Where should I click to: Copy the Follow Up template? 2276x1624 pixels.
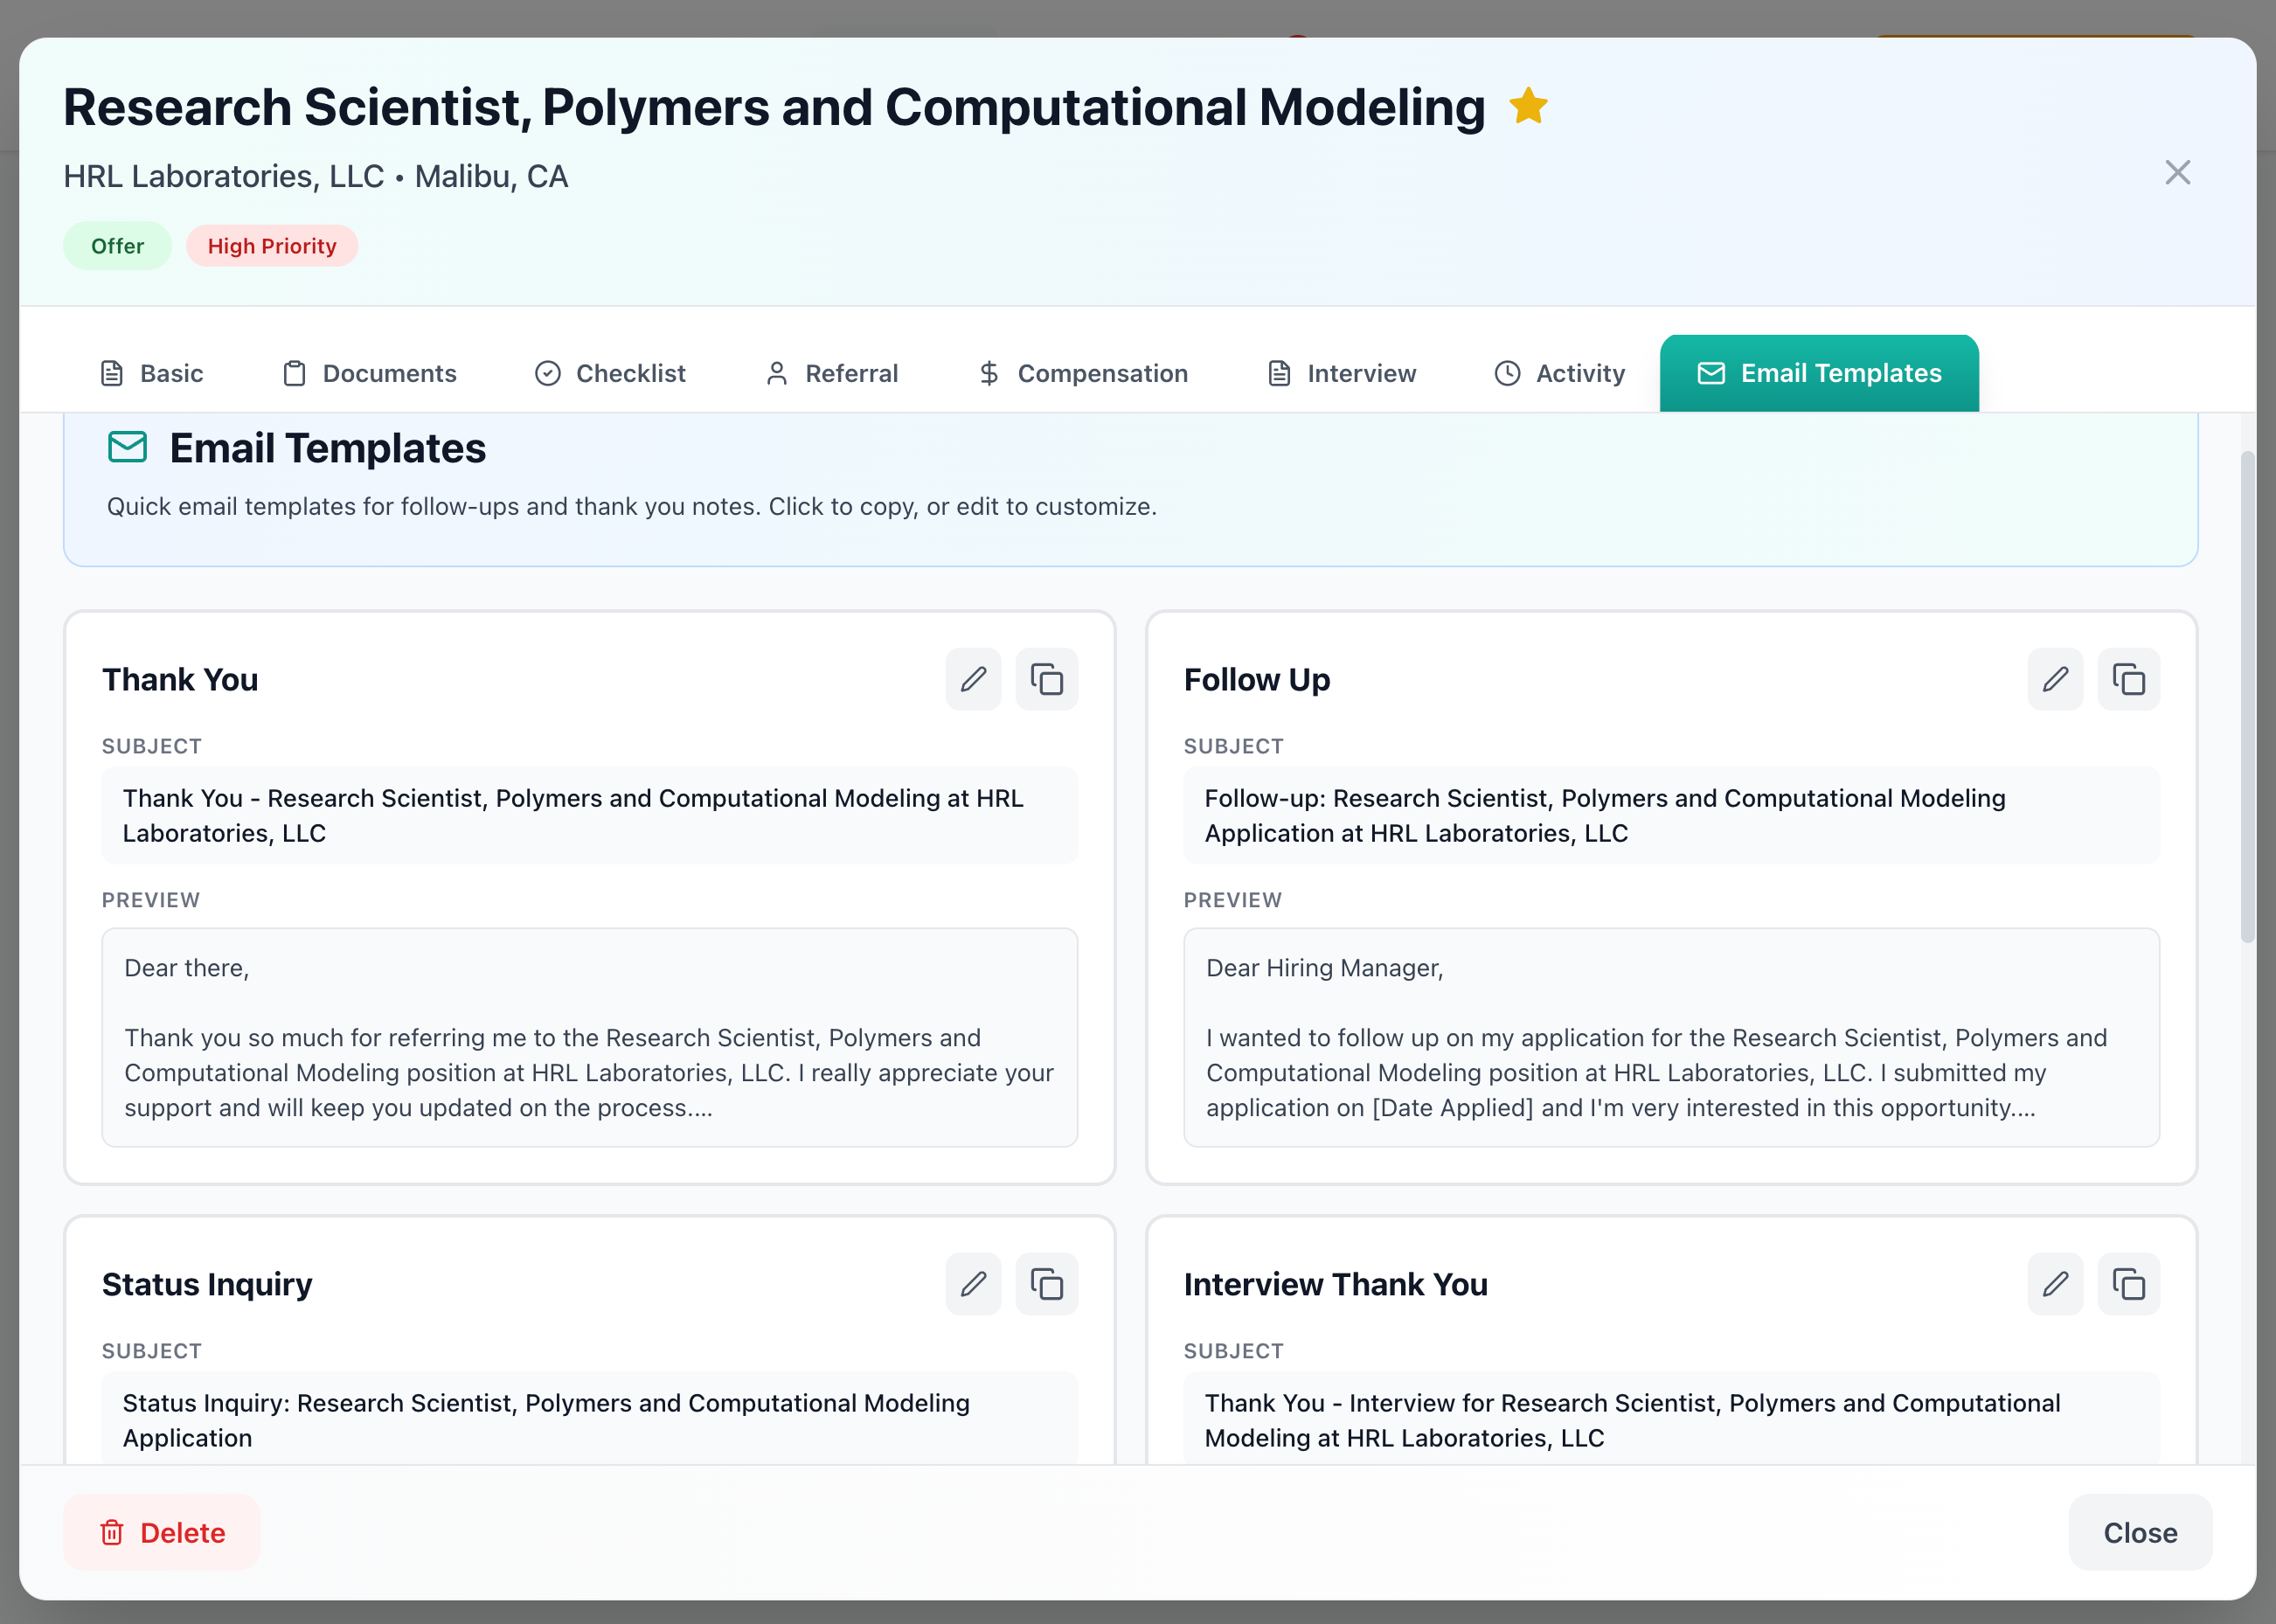pyautogui.click(x=2128, y=679)
